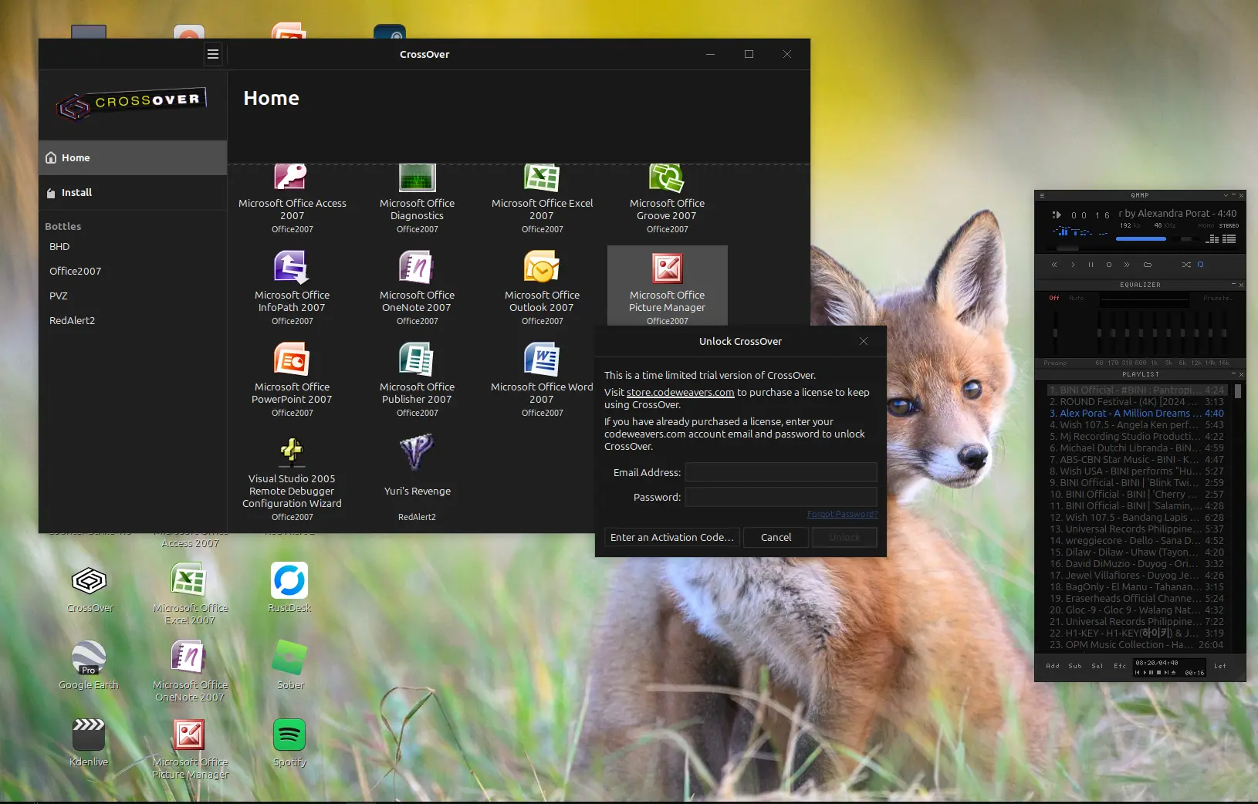Screen dimensions: 1258x804
Task: Open Microsoft Office OneNote 2007 desktop shortcut
Action: 190,670
